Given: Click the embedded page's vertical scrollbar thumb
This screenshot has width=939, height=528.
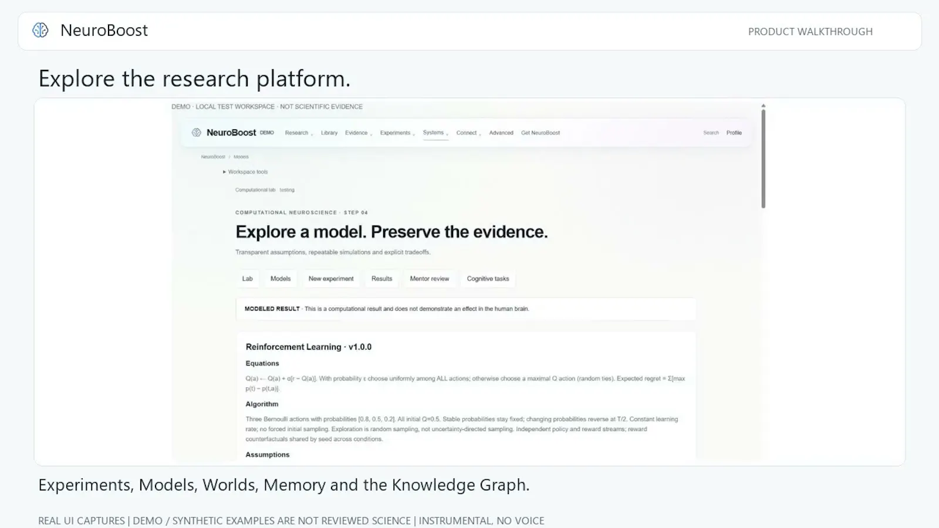Looking at the screenshot, I should click(764, 158).
